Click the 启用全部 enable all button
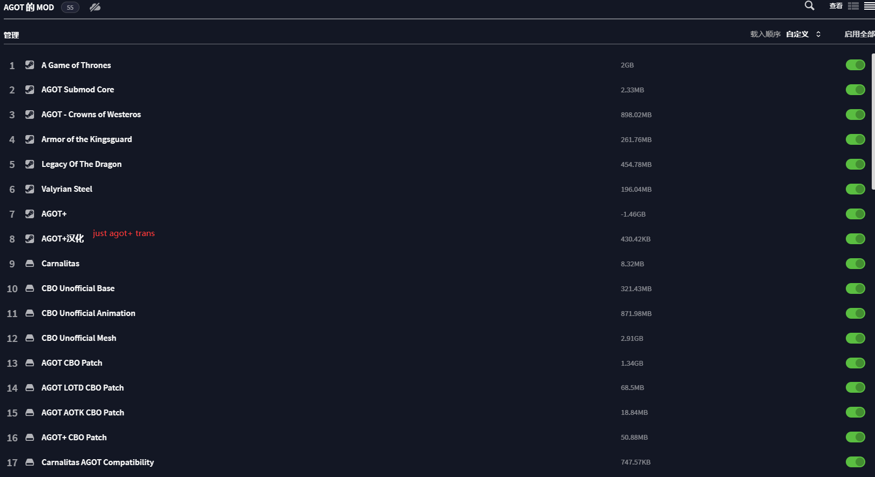875x477 pixels. coord(860,34)
